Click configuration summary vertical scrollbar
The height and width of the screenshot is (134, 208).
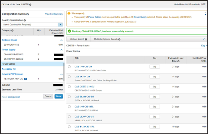64,72
